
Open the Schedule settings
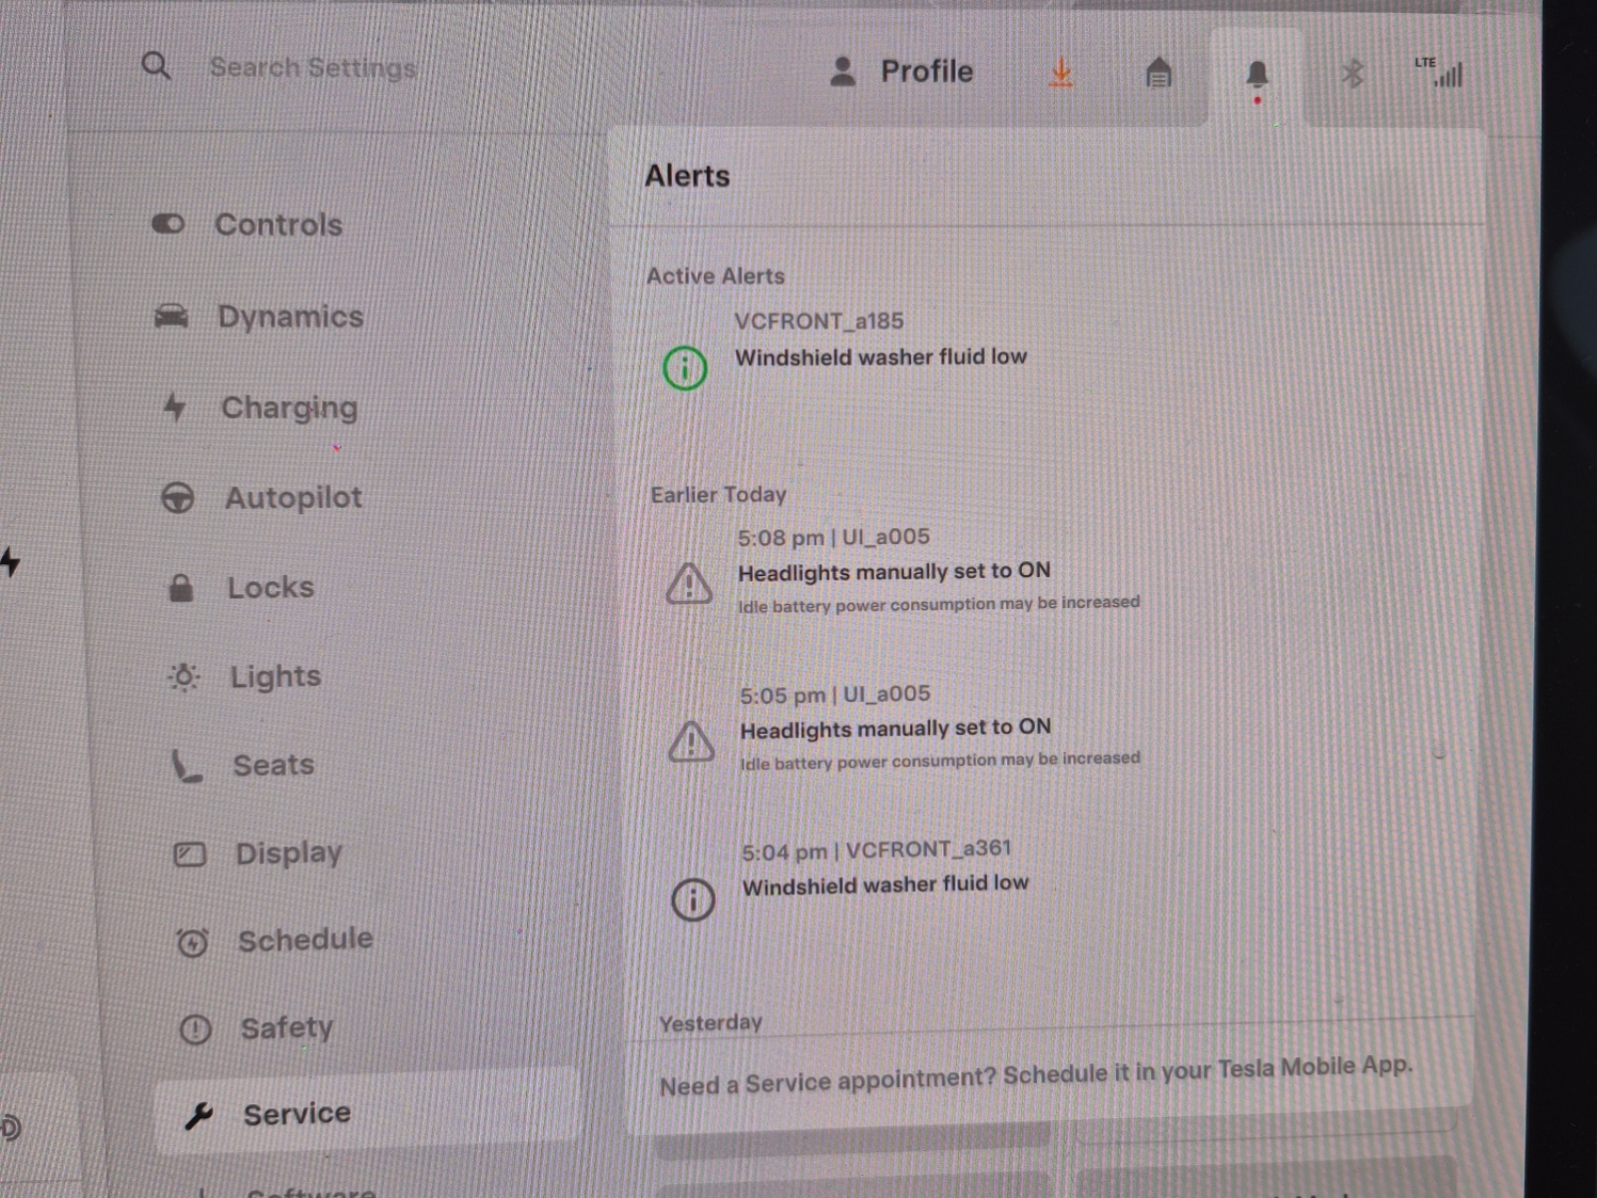pyautogui.click(x=304, y=939)
